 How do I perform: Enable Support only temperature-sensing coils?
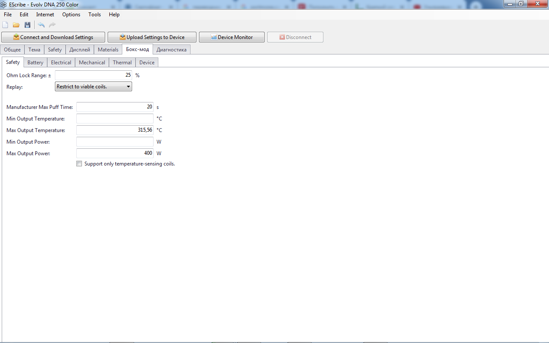(79, 164)
